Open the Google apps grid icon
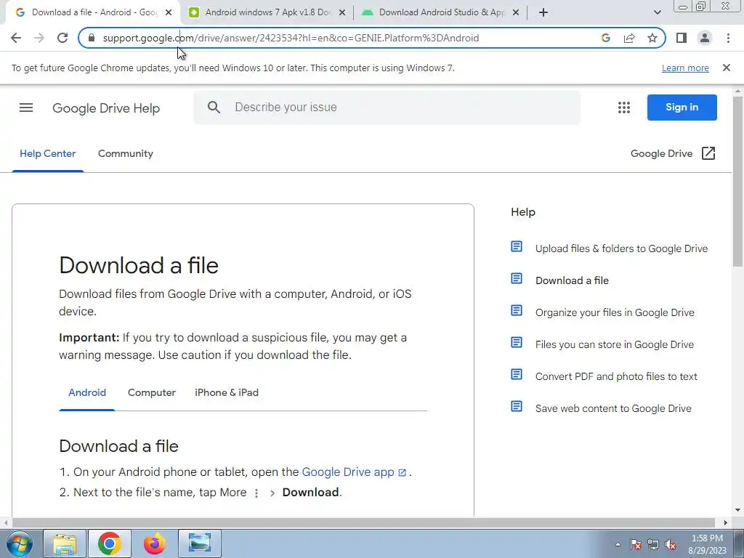744x558 pixels. [x=624, y=108]
